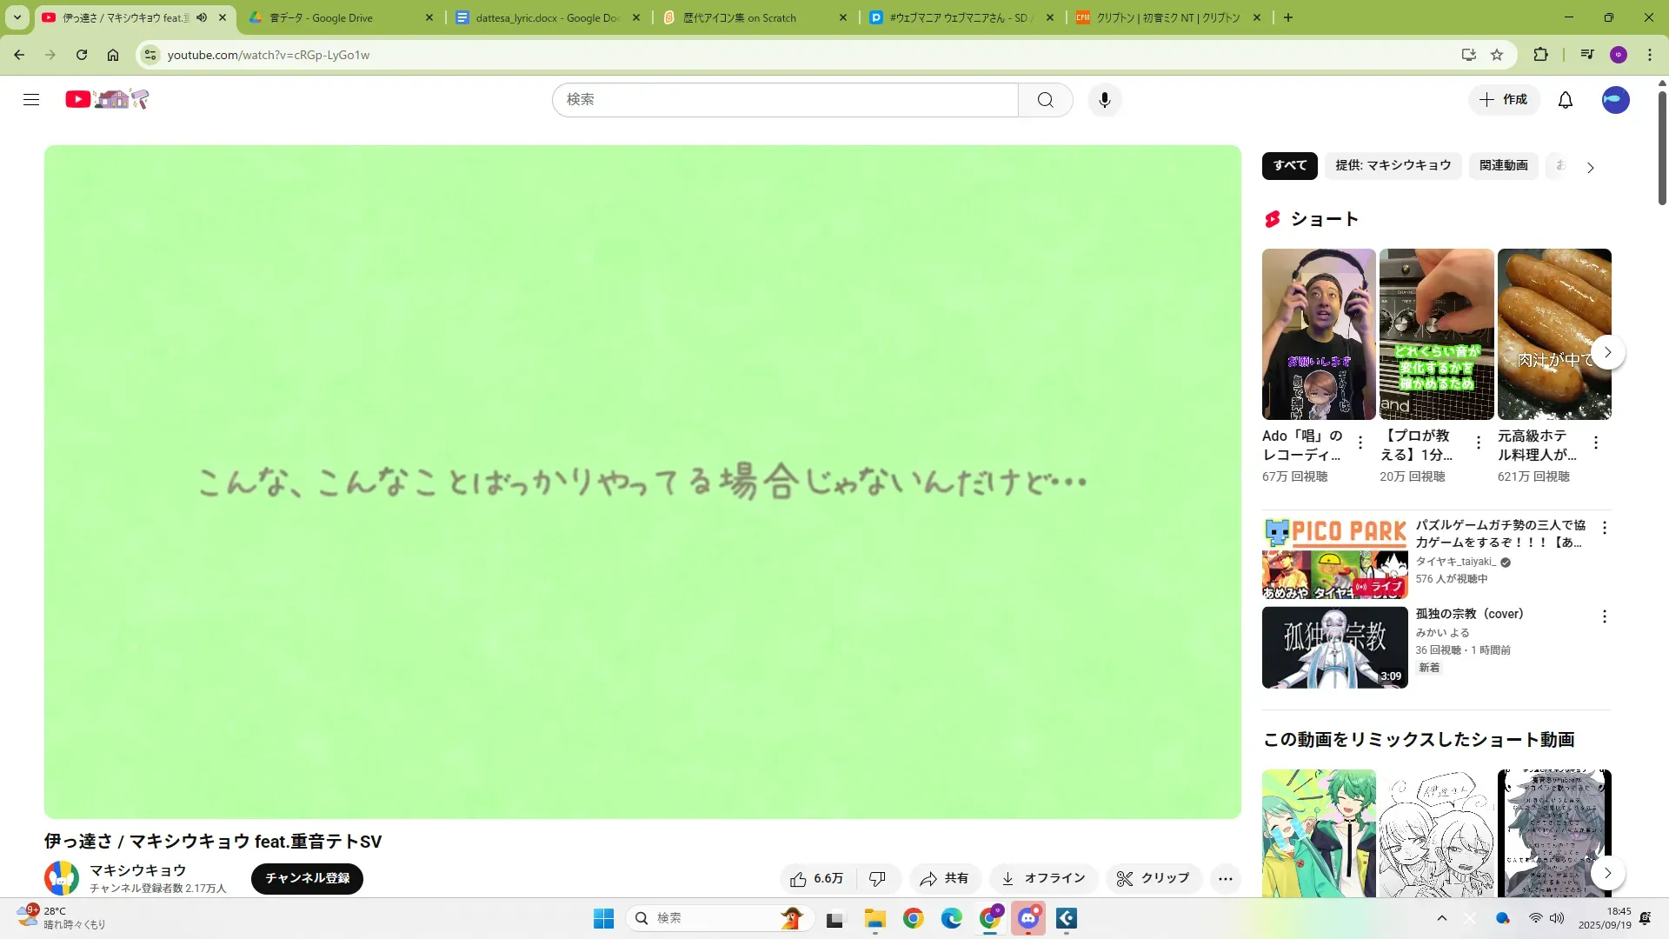This screenshot has width=1669, height=939.
Task: Bookmark this page with the star icon
Action: point(1496,55)
